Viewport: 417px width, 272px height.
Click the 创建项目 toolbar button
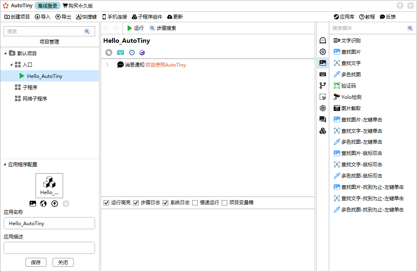pyautogui.click(x=17, y=17)
